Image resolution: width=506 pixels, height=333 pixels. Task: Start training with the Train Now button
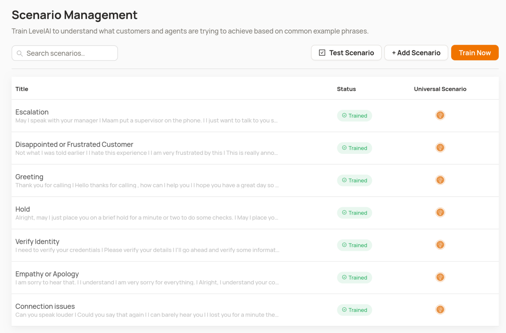(474, 53)
